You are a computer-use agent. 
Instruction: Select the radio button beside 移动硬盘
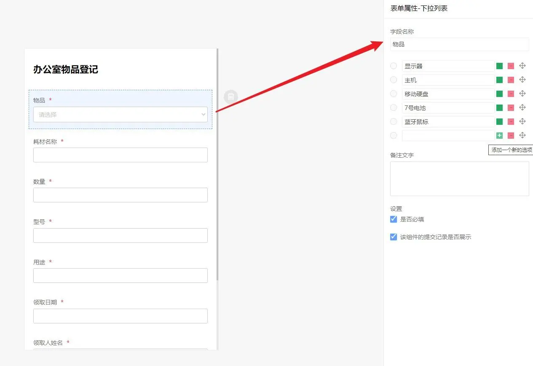[393, 94]
